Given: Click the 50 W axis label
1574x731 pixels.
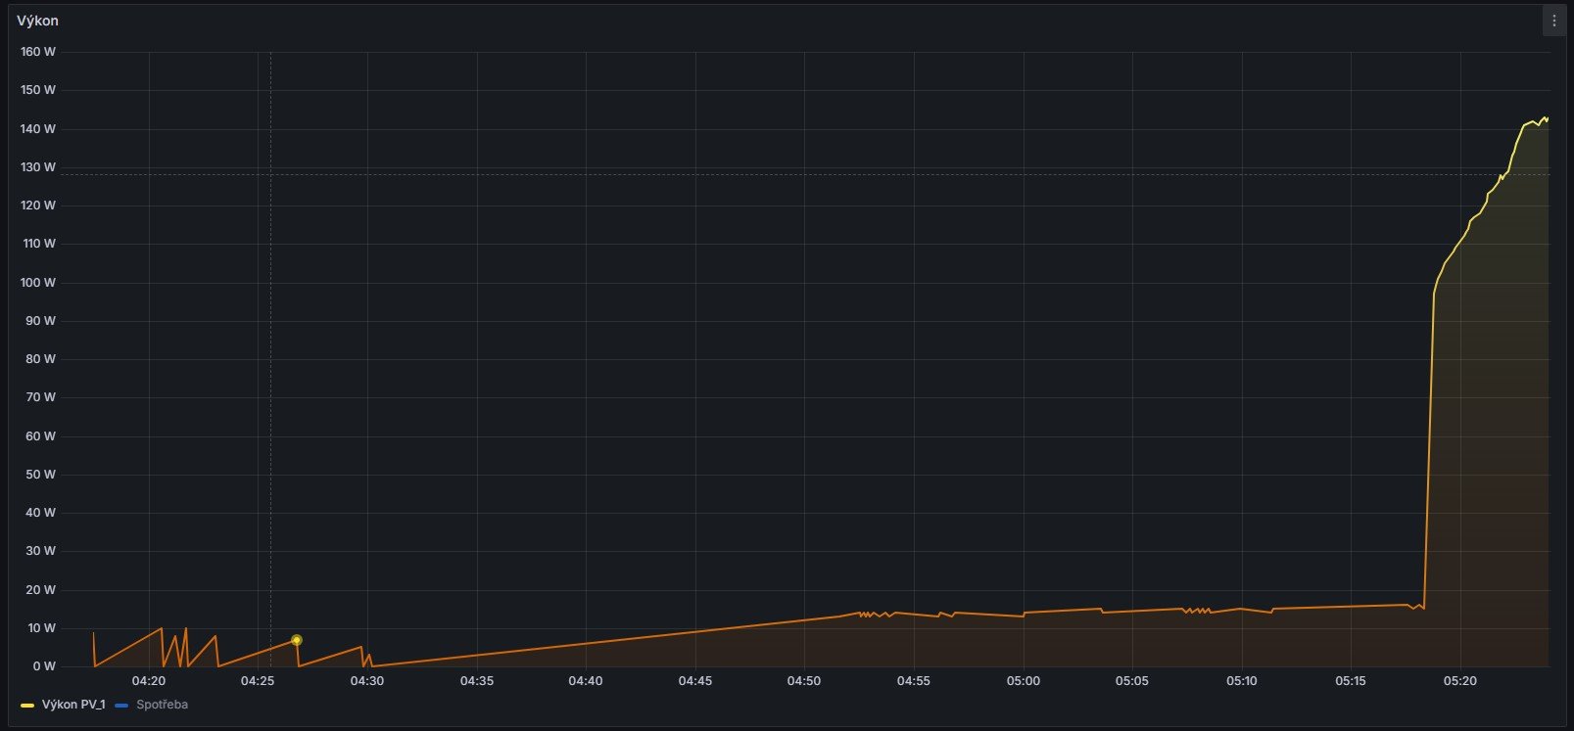Looking at the screenshot, I should pyautogui.click(x=40, y=475).
